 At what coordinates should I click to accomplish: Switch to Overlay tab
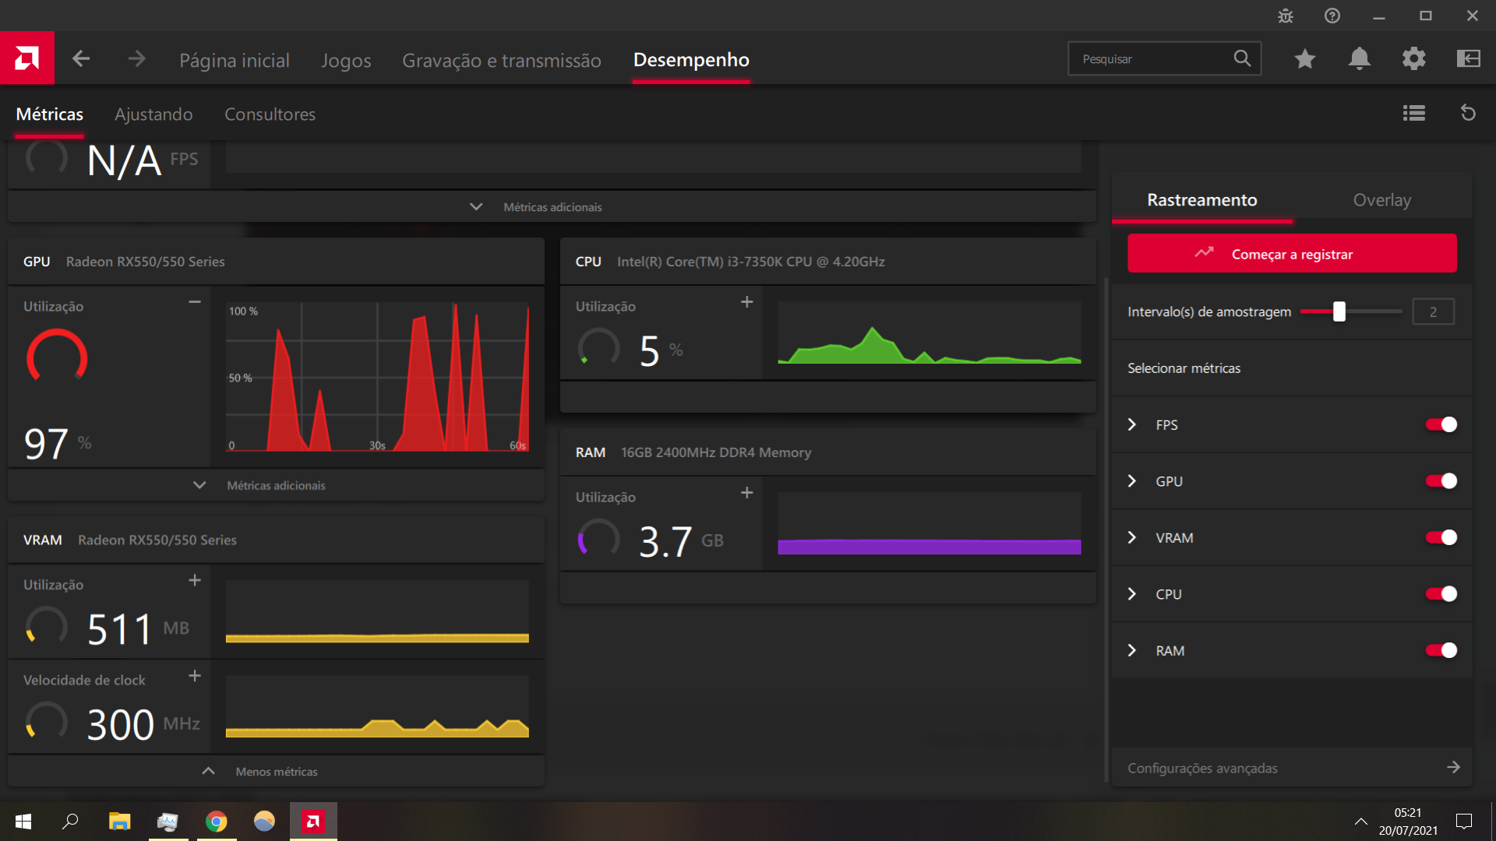(1382, 200)
